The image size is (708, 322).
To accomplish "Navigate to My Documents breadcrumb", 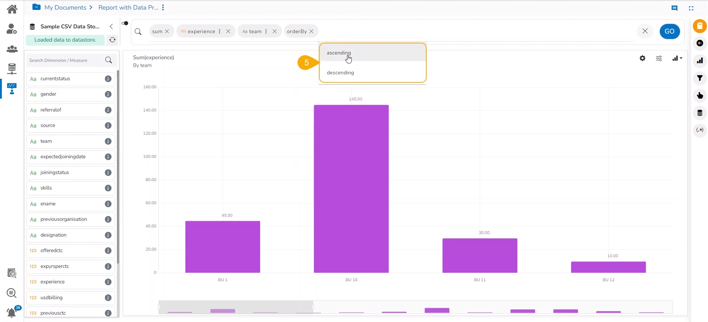I will [65, 7].
